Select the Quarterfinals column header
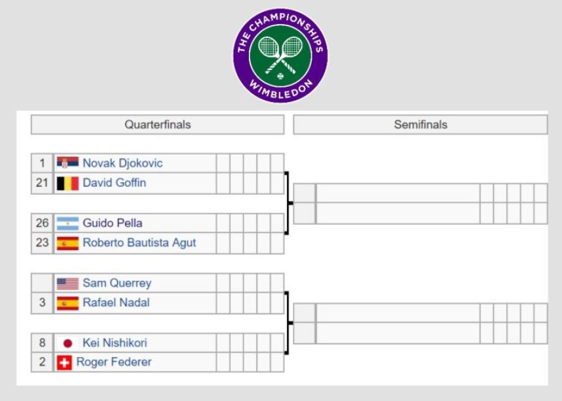This screenshot has height=401, width=562. tap(157, 125)
